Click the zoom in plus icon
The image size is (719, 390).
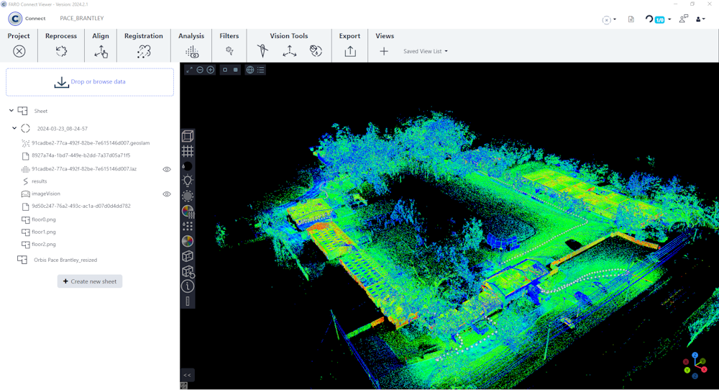211,70
